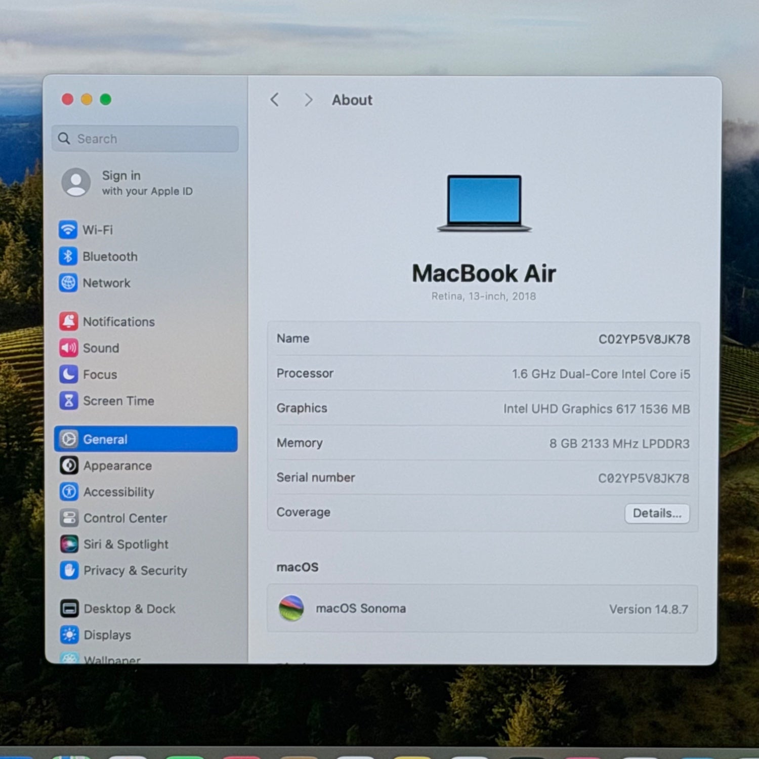Click the "Retina, 13-inch, 2018" subtitle
The width and height of the screenshot is (759, 759).
pyautogui.click(x=484, y=297)
